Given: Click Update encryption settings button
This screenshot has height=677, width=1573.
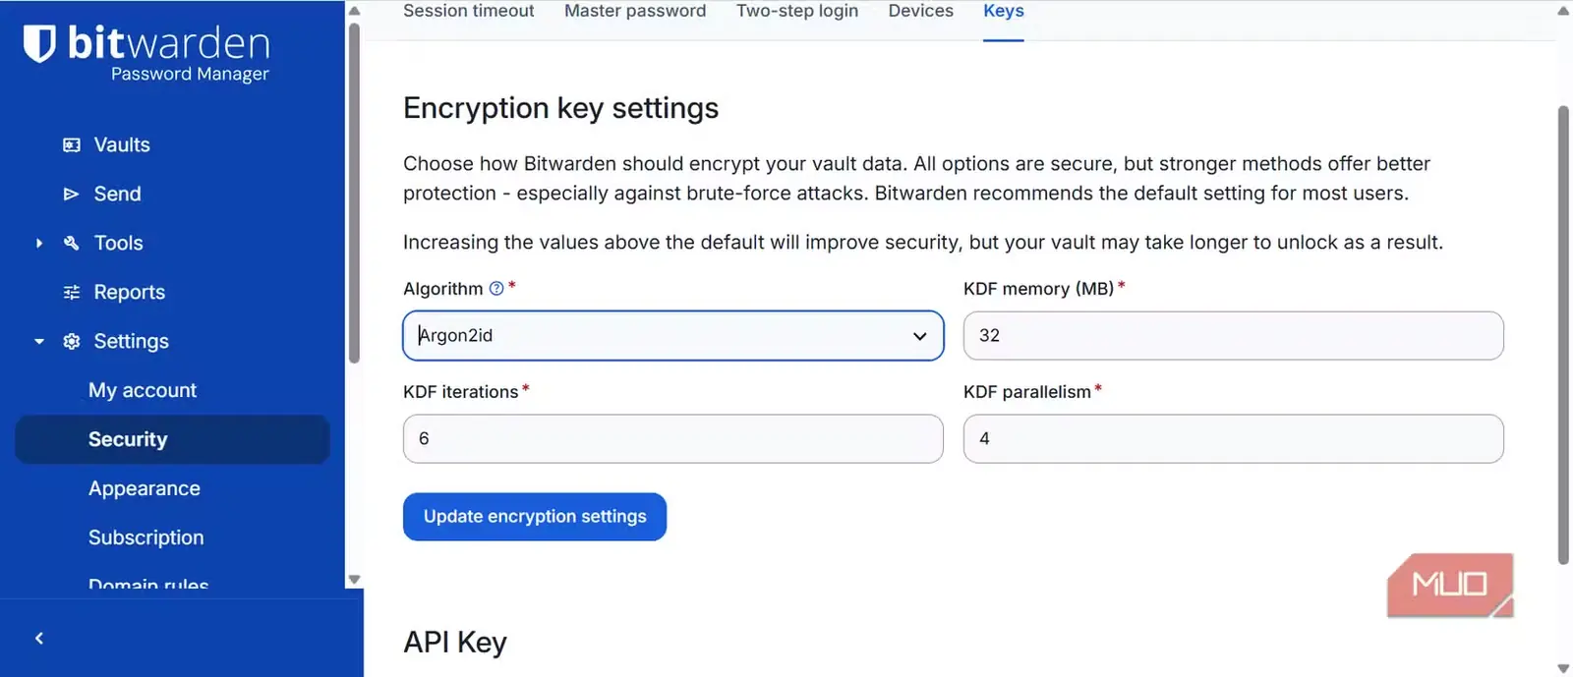Looking at the screenshot, I should (x=535, y=516).
